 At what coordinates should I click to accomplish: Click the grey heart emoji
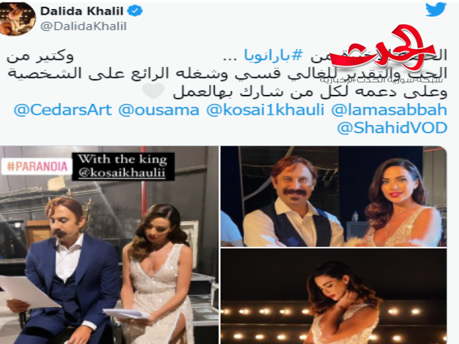[x=153, y=91]
